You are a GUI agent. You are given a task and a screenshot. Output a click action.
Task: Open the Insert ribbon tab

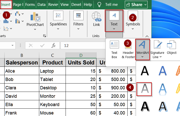(6, 5)
